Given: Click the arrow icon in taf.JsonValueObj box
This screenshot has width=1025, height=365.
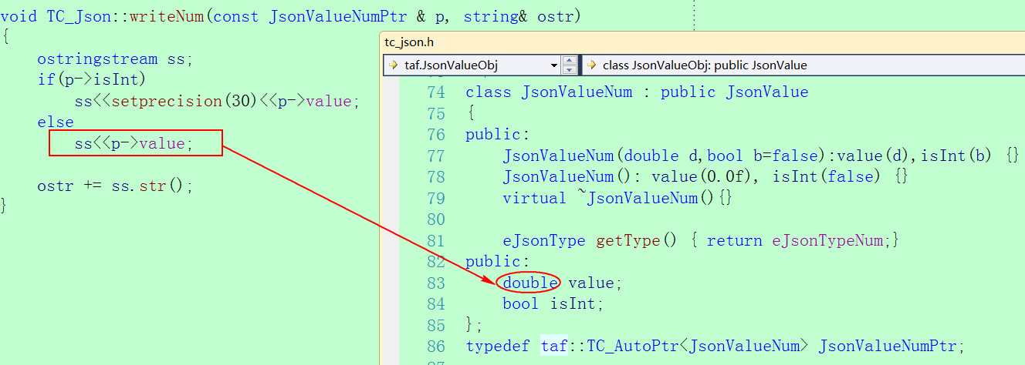Looking at the screenshot, I should (x=394, y=65).
